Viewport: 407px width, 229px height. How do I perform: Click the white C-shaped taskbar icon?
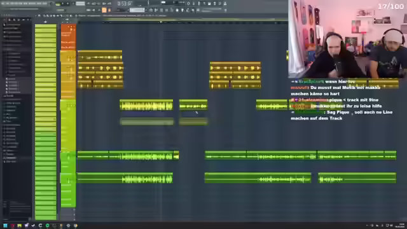click(40, 226)
